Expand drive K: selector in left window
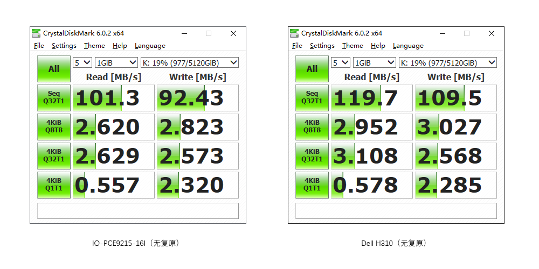Screen dimensions: 539x269 point(189,62)
